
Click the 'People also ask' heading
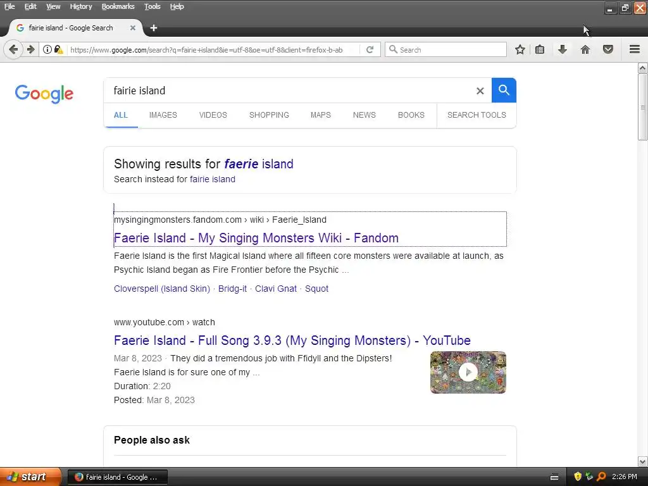(152, 440)
